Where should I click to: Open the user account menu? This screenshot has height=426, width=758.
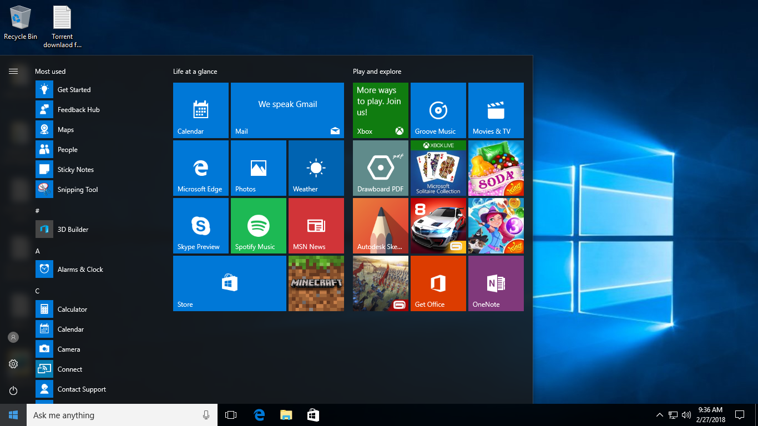coord(13,337)
